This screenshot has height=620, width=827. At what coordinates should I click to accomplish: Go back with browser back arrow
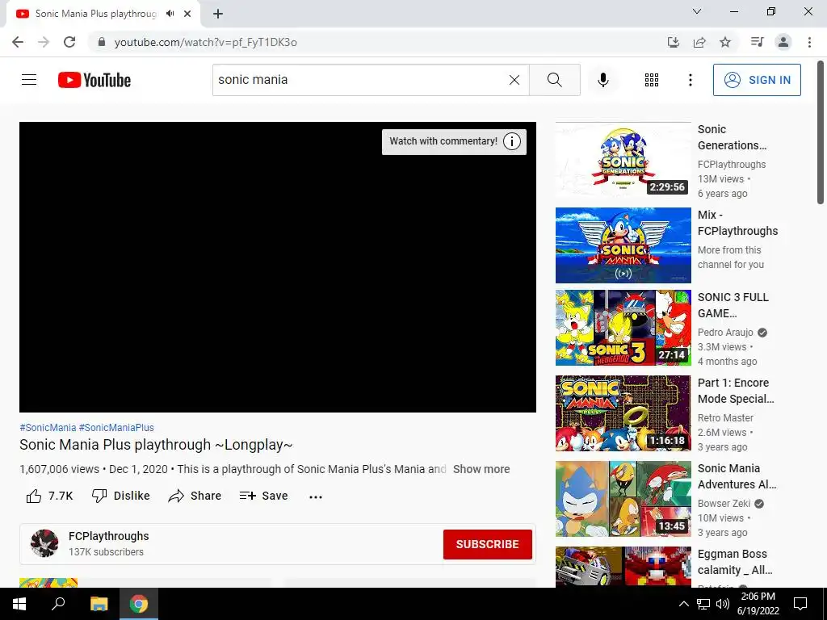18,42
